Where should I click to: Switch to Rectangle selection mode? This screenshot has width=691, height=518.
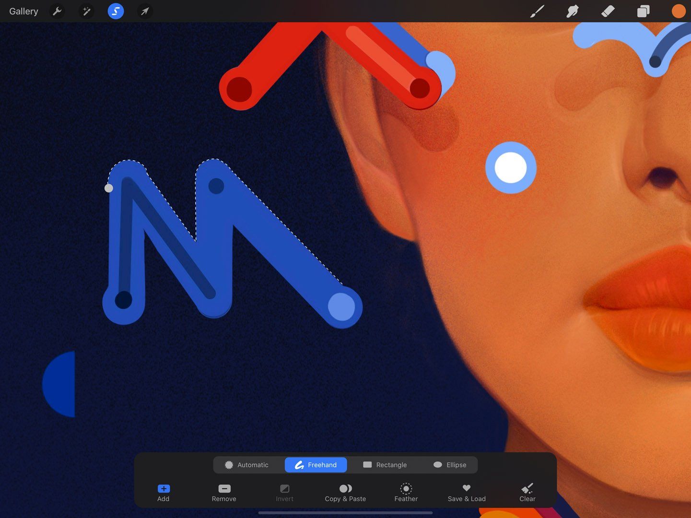point(385,464)
